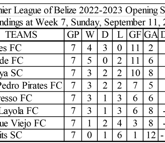This screenshot has width=165, height=143.
Task: Select wins value 5 in second row
Action: pyautogui.click(x=90, y=60)
